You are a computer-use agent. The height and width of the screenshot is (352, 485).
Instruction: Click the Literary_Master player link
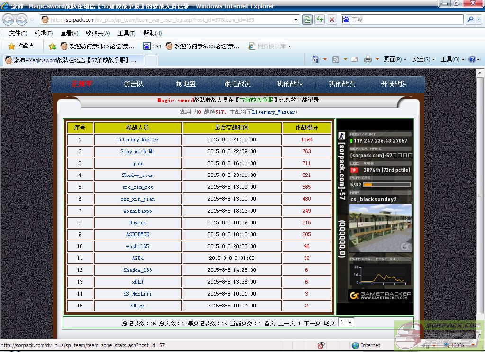point(137,140)
